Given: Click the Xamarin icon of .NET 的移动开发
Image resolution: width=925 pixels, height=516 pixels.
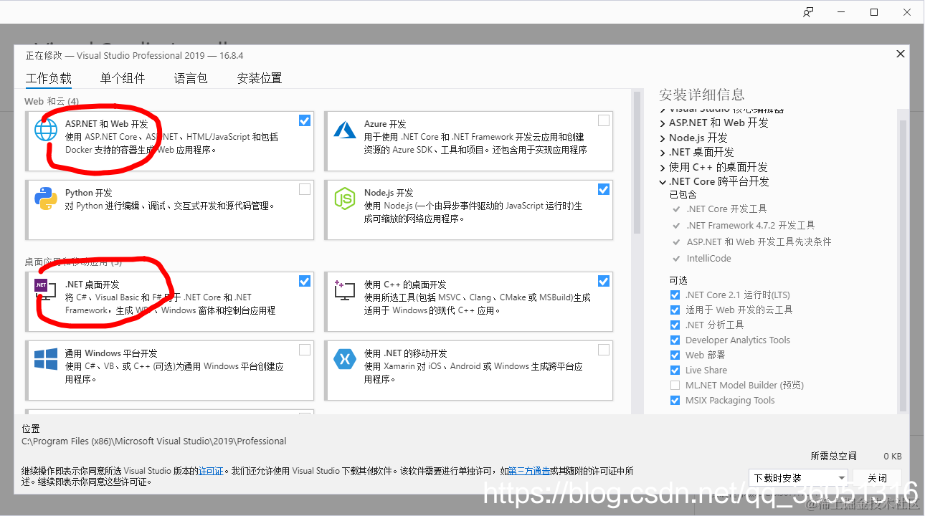Looking at the screenshot, I should tap(345, 358).
